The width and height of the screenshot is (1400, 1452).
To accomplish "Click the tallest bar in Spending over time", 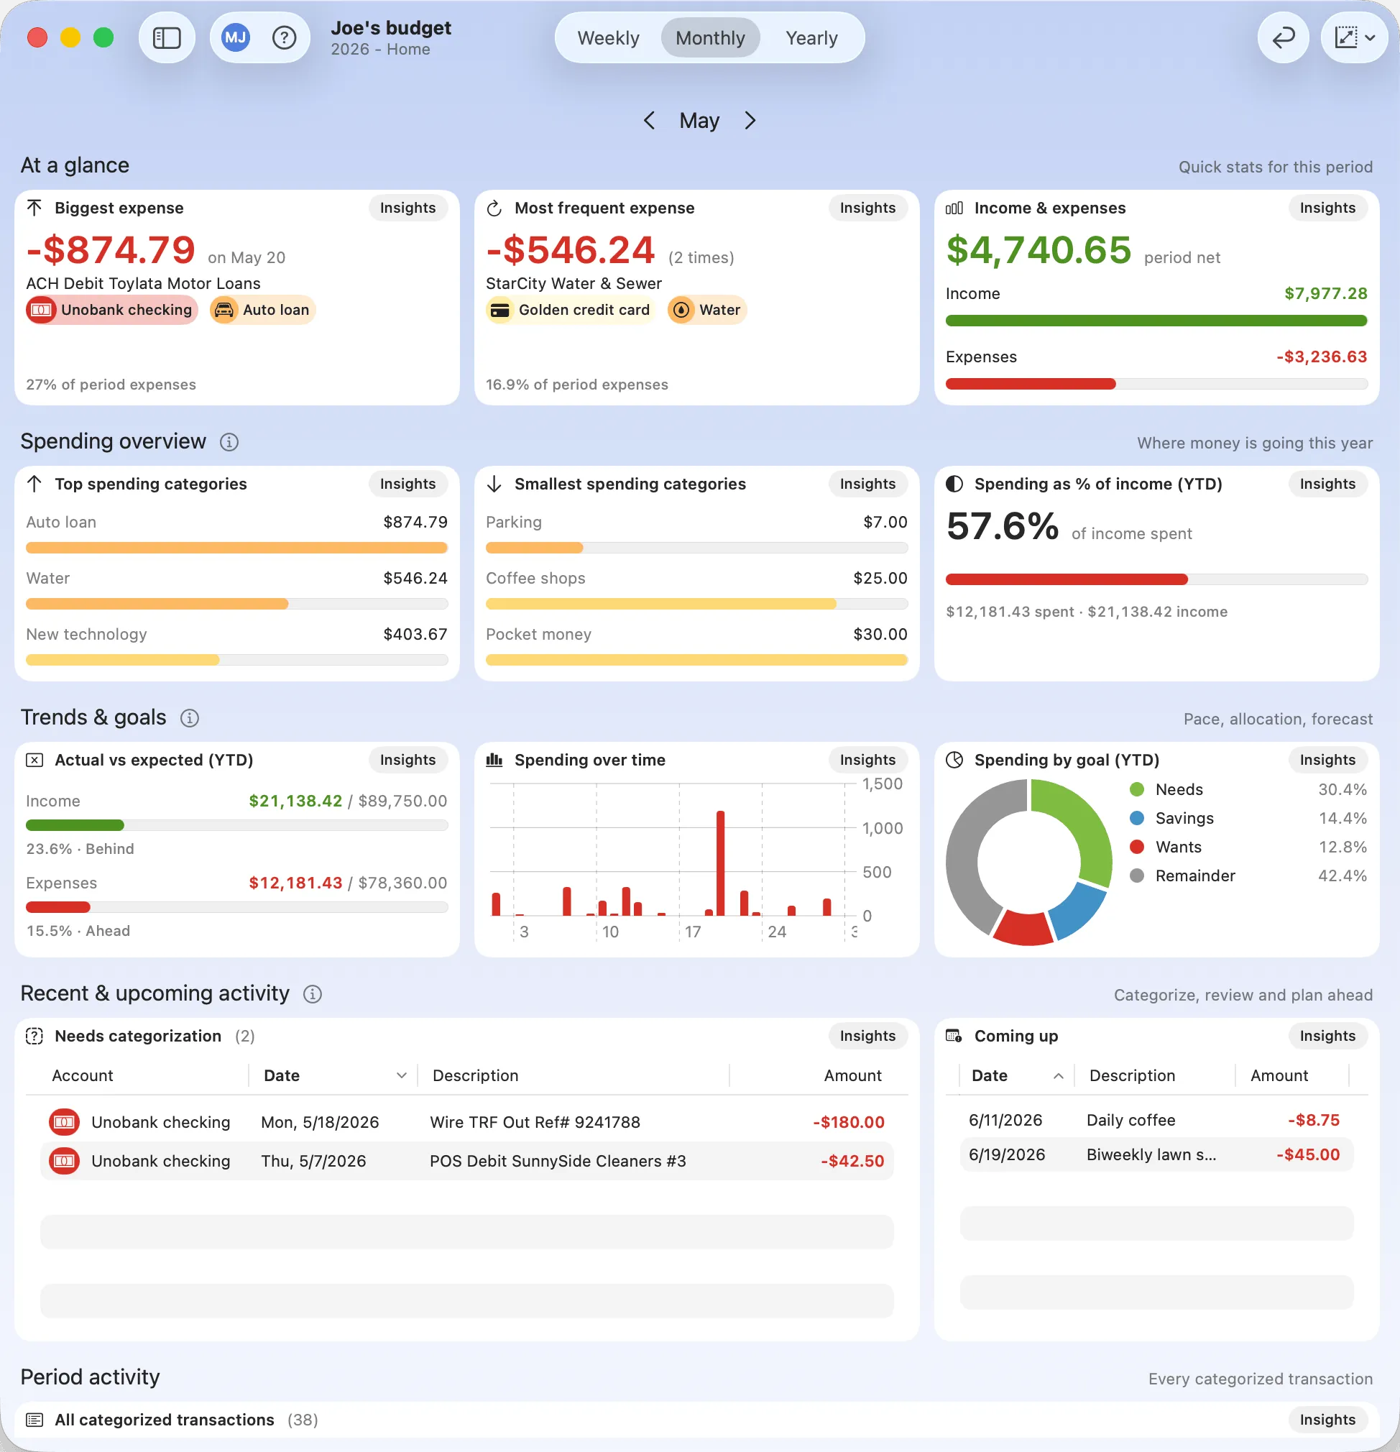I will [720, 864].
